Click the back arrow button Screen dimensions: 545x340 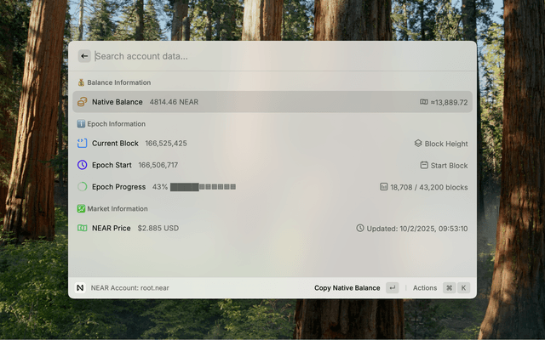(84, 56)
